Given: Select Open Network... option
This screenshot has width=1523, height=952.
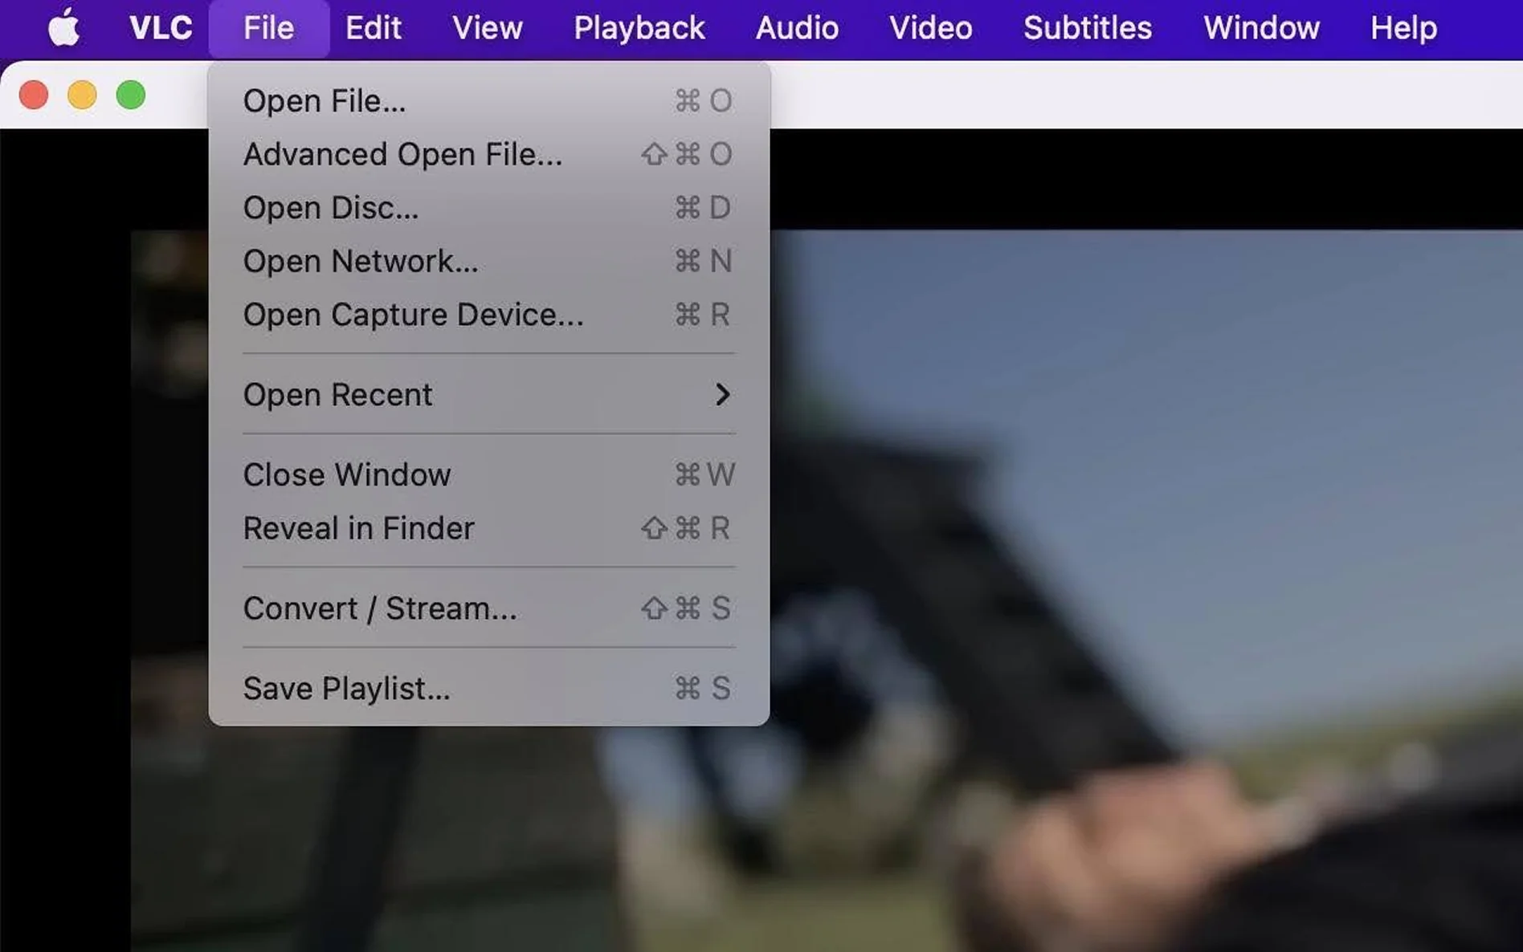Looking at the screenshot, I should point(488,261).
